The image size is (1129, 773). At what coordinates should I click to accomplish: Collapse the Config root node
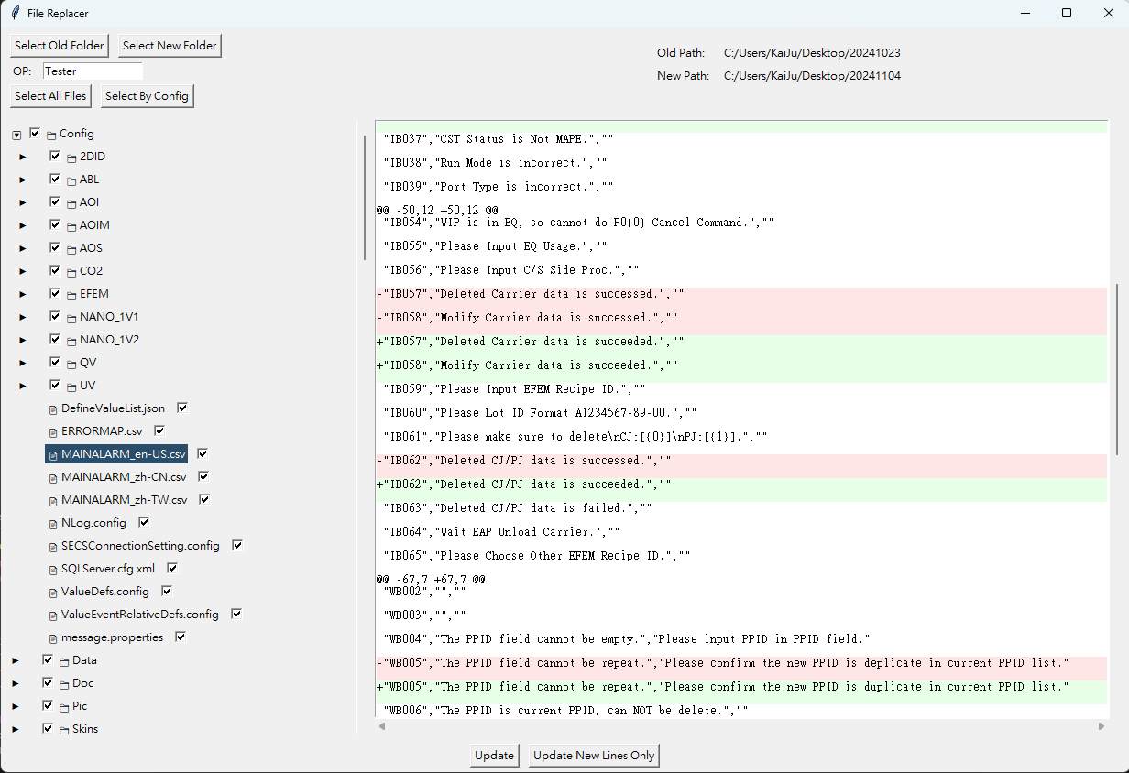tap(16, 133)
